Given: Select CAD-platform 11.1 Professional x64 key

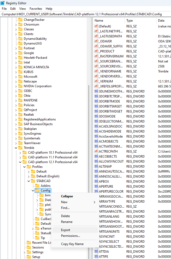Looking at the screenshot, I should (53, 157).
